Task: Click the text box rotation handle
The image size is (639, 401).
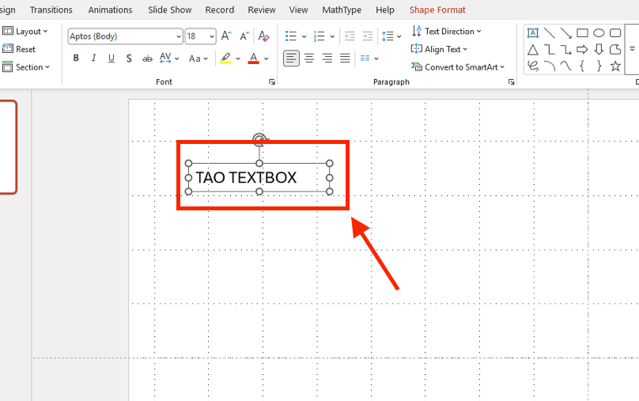Action: (x=259, y=140)
